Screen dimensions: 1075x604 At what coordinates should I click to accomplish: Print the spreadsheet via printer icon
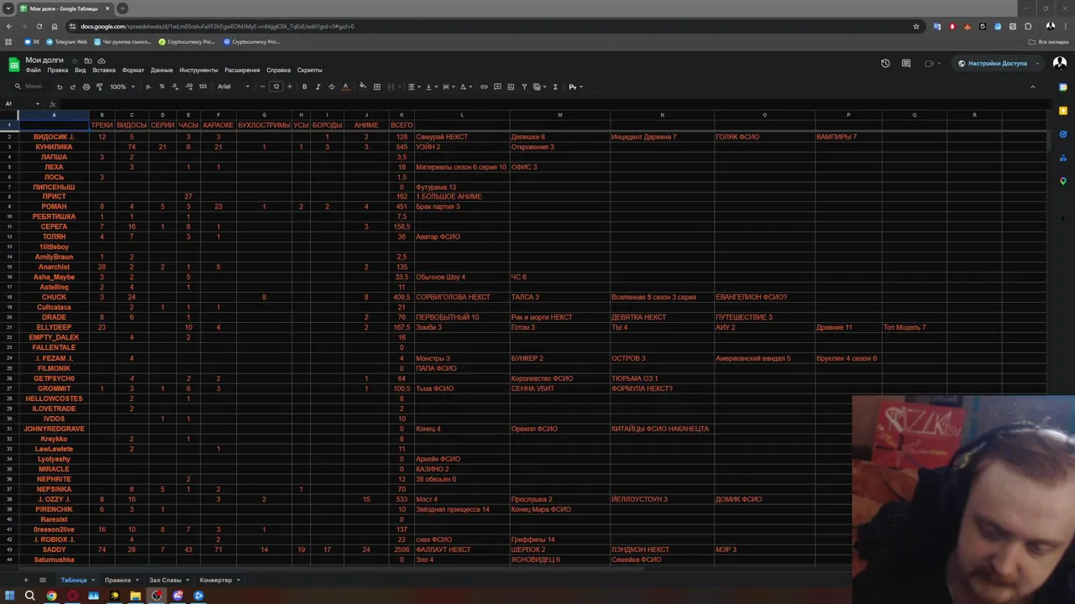click(x=87, y=86)
